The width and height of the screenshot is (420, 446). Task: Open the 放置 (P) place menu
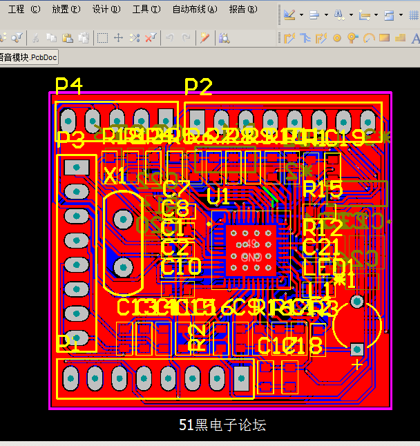pos(66,10)
